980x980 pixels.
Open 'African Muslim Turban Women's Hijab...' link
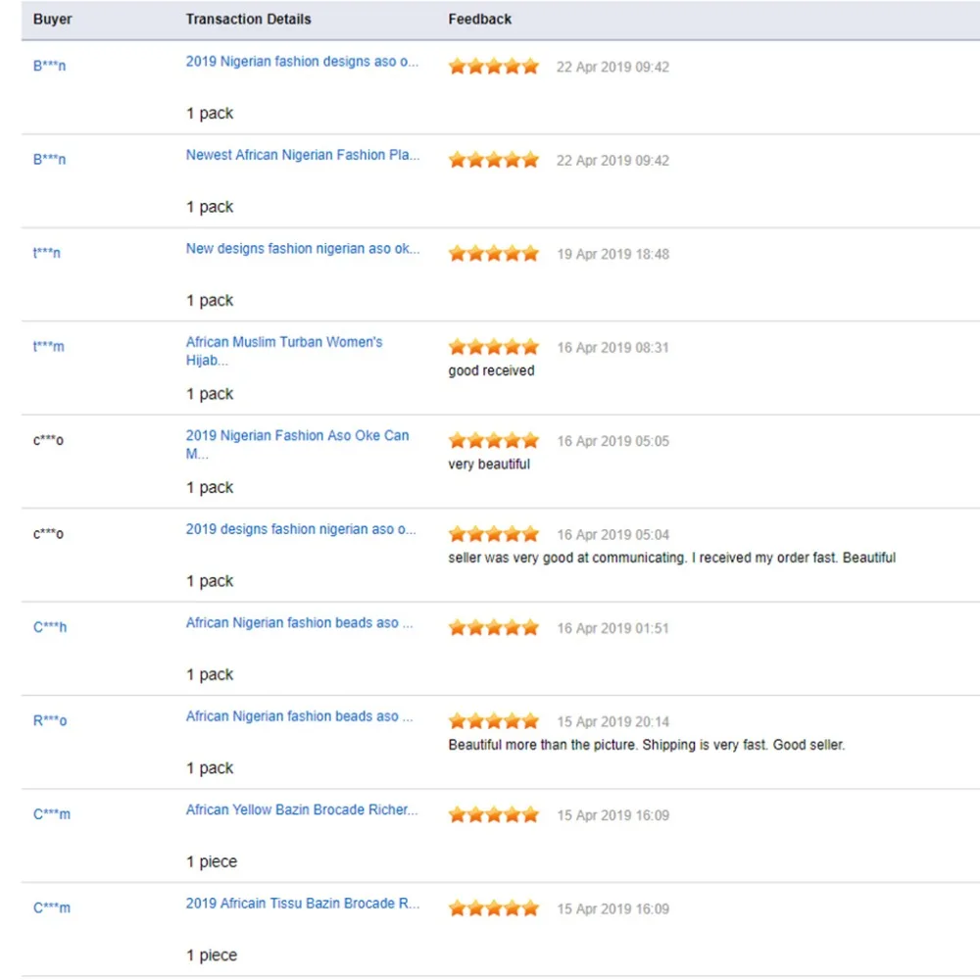point(284,351)
